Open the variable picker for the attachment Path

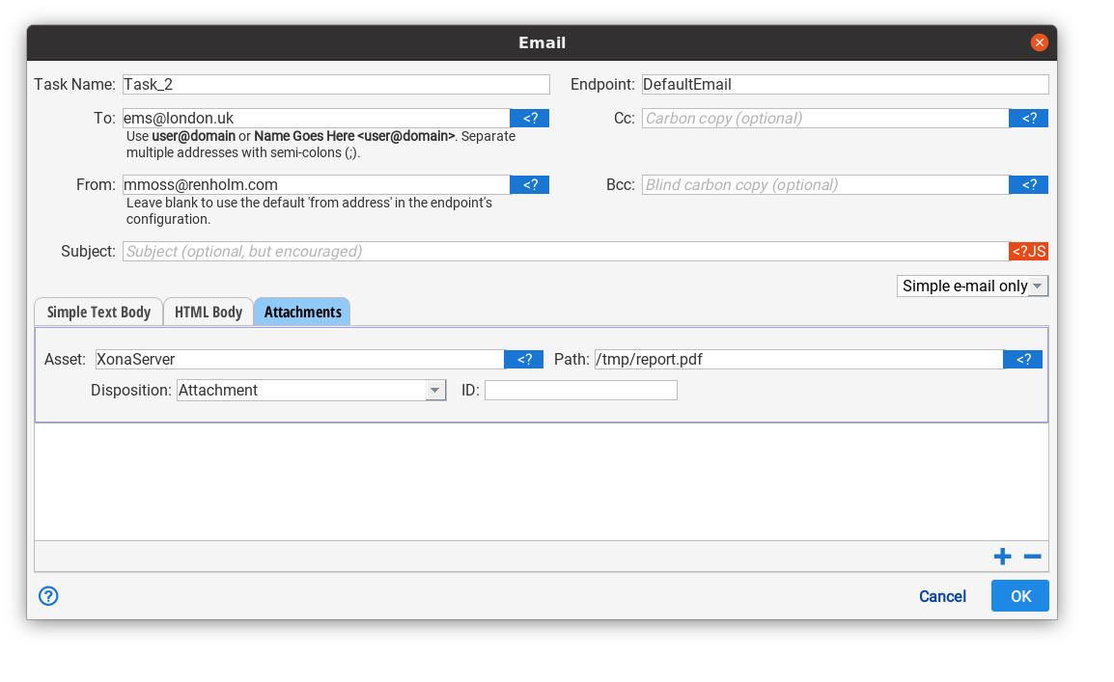pyautogui.click(x=1022, y=359)
